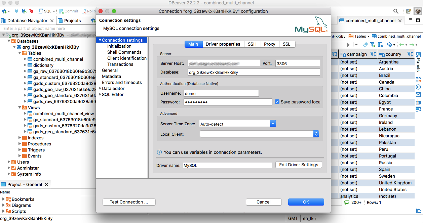Select the dictionary table in navigator
The height and width of the screenshot is (223, 423).
coord(43,65)
